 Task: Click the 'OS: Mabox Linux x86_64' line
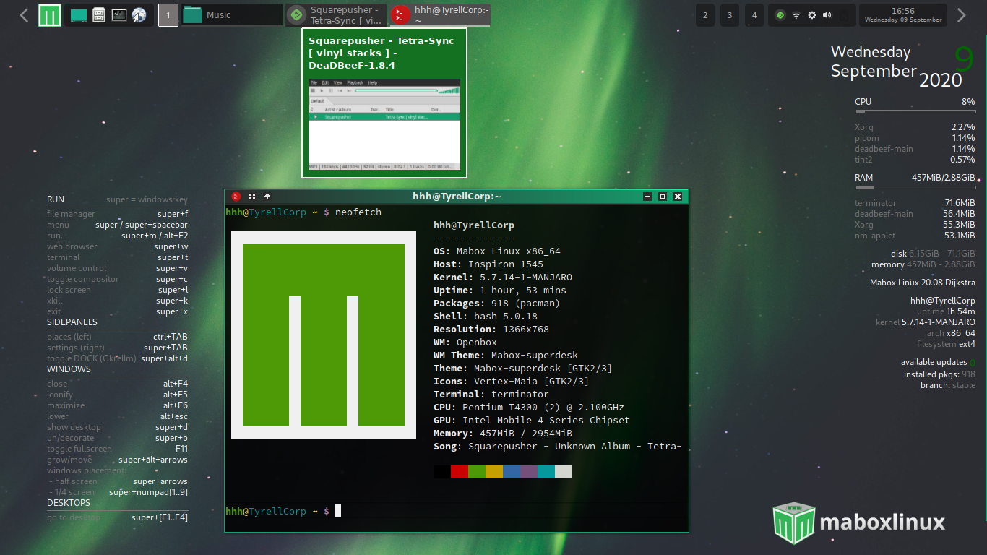[x=497, y=251]
